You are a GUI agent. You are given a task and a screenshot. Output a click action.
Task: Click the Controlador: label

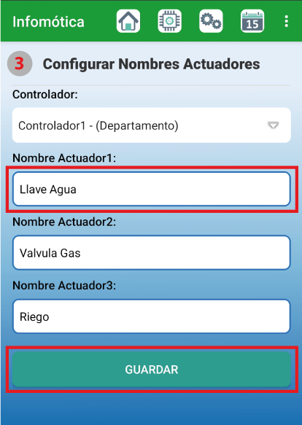45,95
